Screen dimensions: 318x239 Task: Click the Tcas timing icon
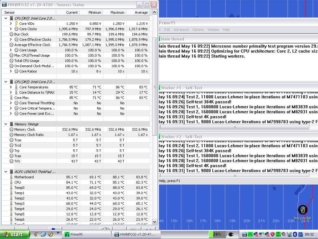pyautogui.click(x=11, y=140)
